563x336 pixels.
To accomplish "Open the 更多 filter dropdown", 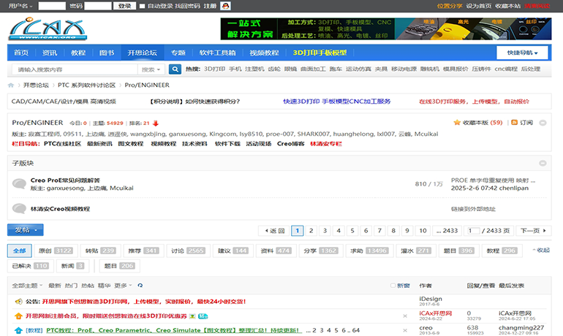I will (123, 286).
